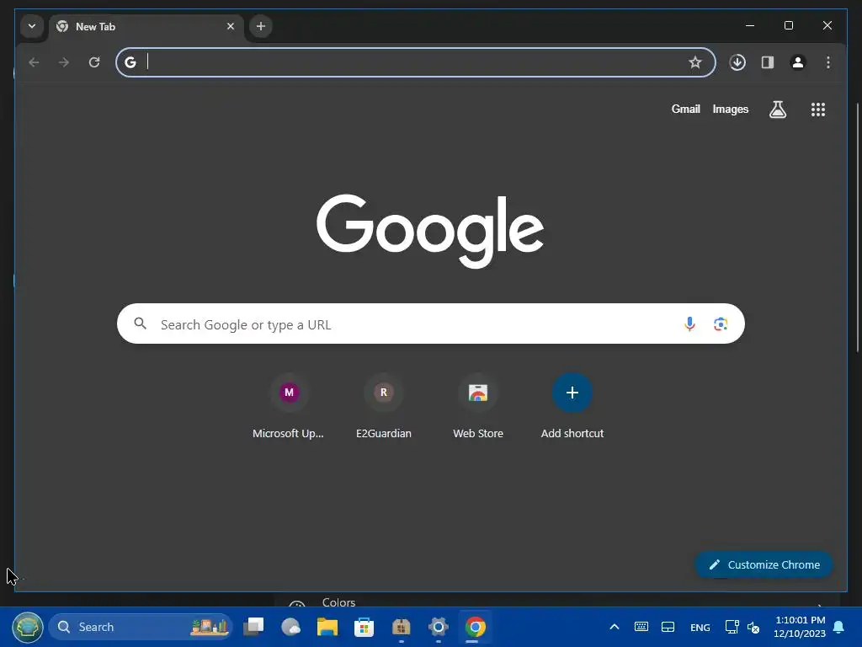Click the page vertical scrollbar

coord(857,227)
